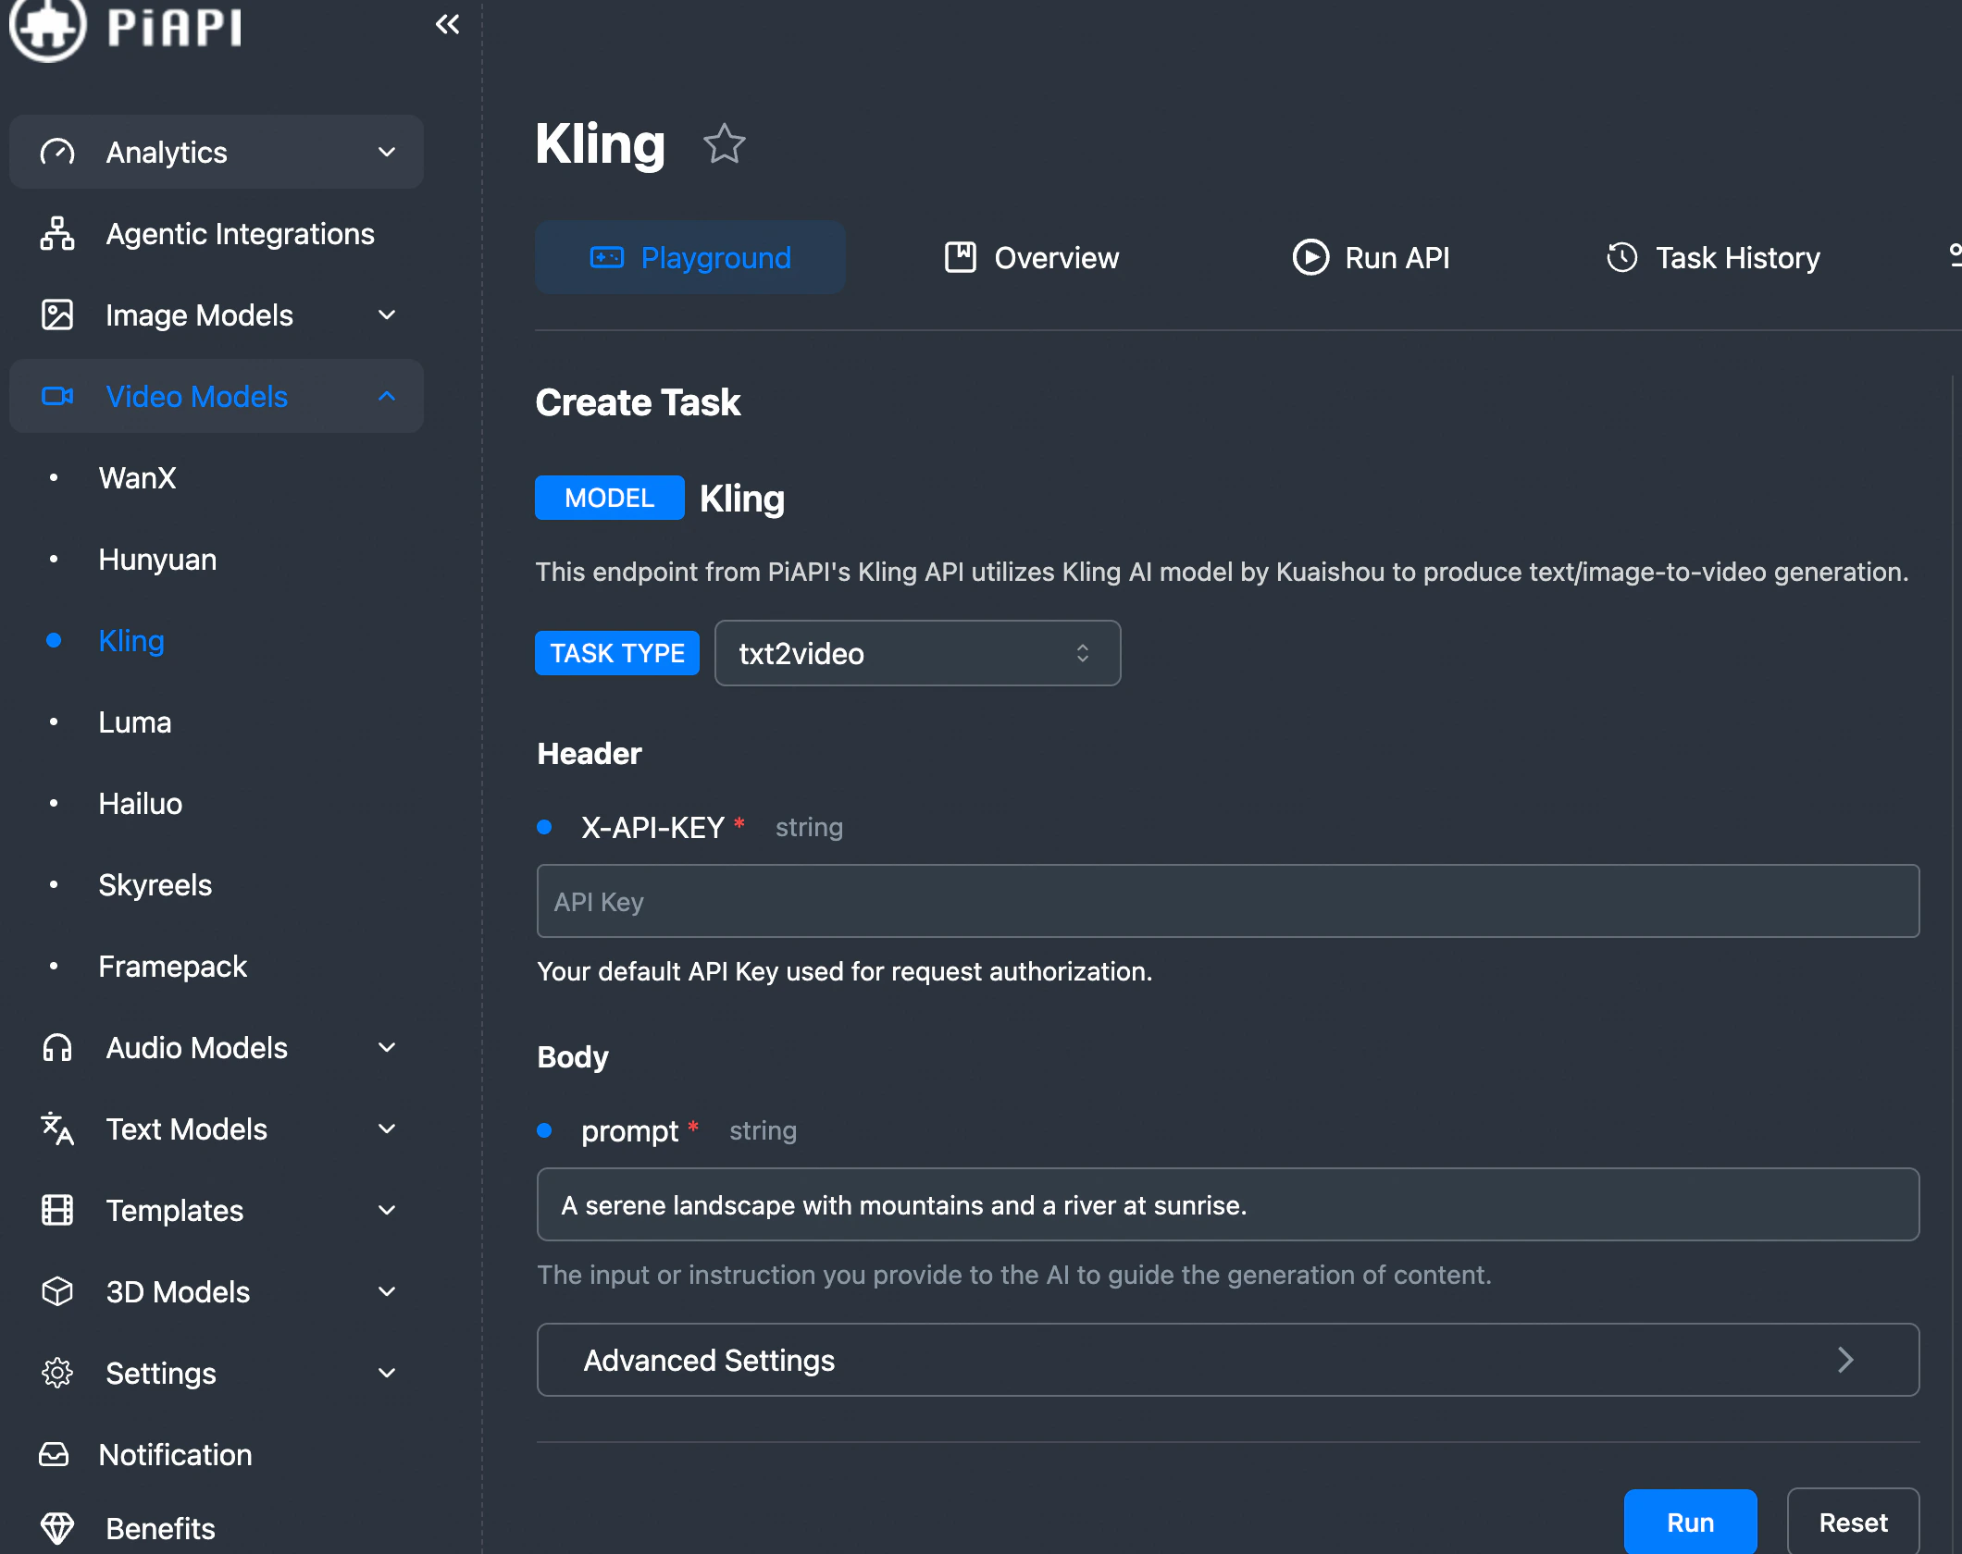Collapse the Video Models chevron
The width and height of the screenshot is (1962, 1554).
[x=387, y=396]
